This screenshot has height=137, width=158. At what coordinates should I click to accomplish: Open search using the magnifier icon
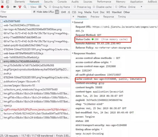point(25,7)
